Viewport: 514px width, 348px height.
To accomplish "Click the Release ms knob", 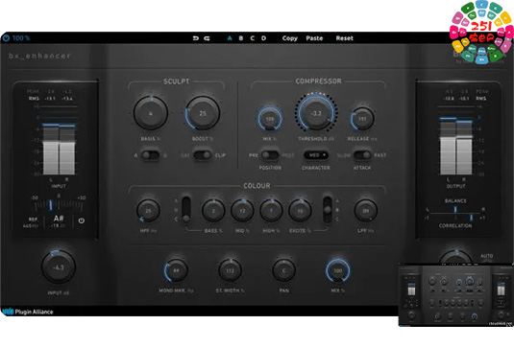I will pyautogui.click(x=362, y=119).
